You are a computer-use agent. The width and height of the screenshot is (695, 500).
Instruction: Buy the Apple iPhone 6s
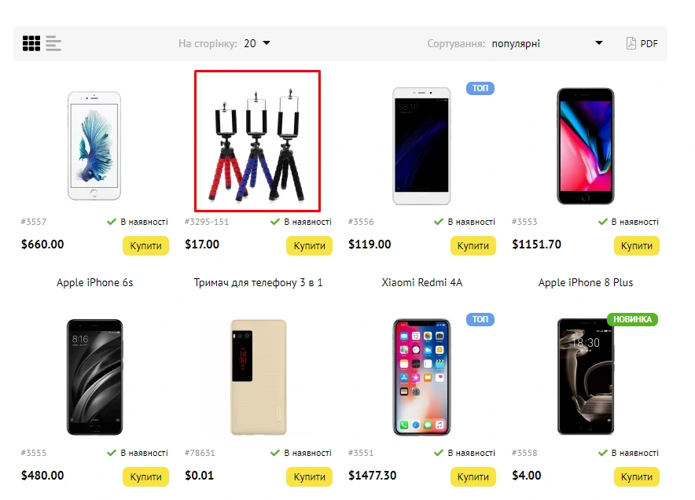click(x=145, y=245)
